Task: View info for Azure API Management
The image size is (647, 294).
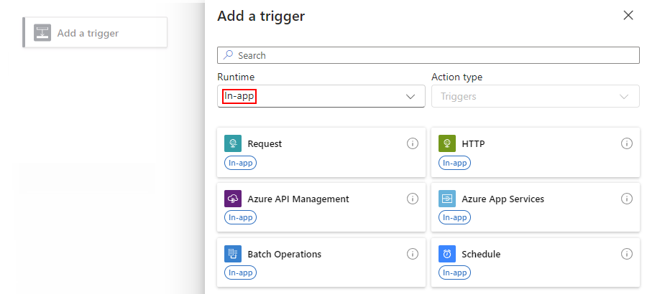Action: (413, 199)
